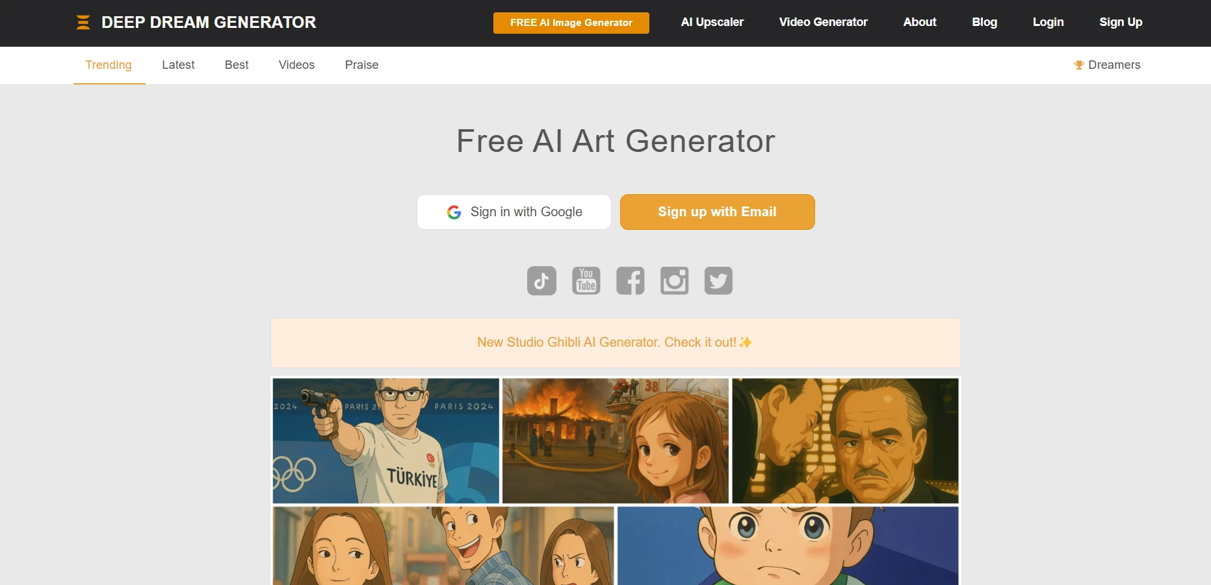Click the Studio Ghibli AI Generator banner
Image resolution: width=1211 pixels, height=585 pixels.
pyautogui.click(x=616, y=343)
